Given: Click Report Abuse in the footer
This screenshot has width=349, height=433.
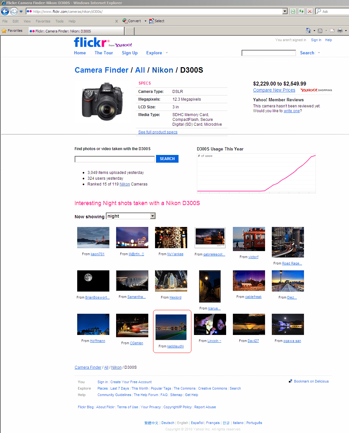Looking at the screenshot, I should point(205,407).
